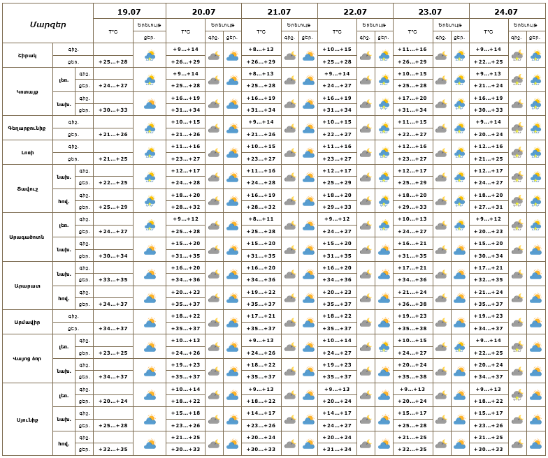Select Տավուշ հով. night icon for 24.07
The image size is (548, 458).
517,201
